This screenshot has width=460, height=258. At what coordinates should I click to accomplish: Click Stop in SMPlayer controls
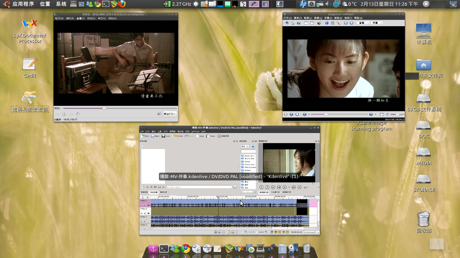click(x=297, y=114)
